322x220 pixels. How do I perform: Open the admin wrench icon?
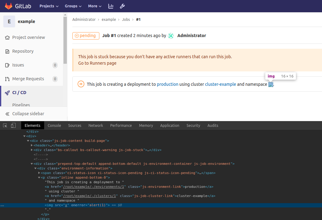(122, 6)
